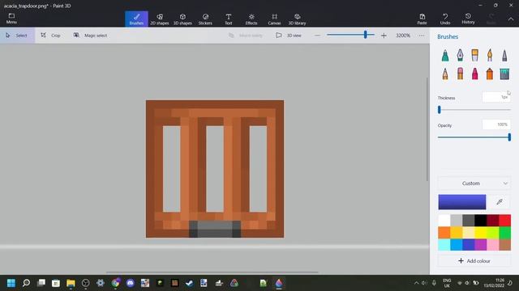
Task: Select the Fill bucket tool
Action: [504, 74]
